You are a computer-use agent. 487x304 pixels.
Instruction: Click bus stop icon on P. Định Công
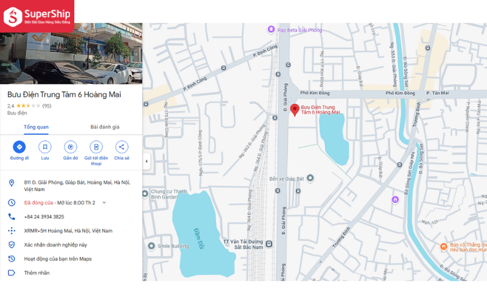click(223, 68)
